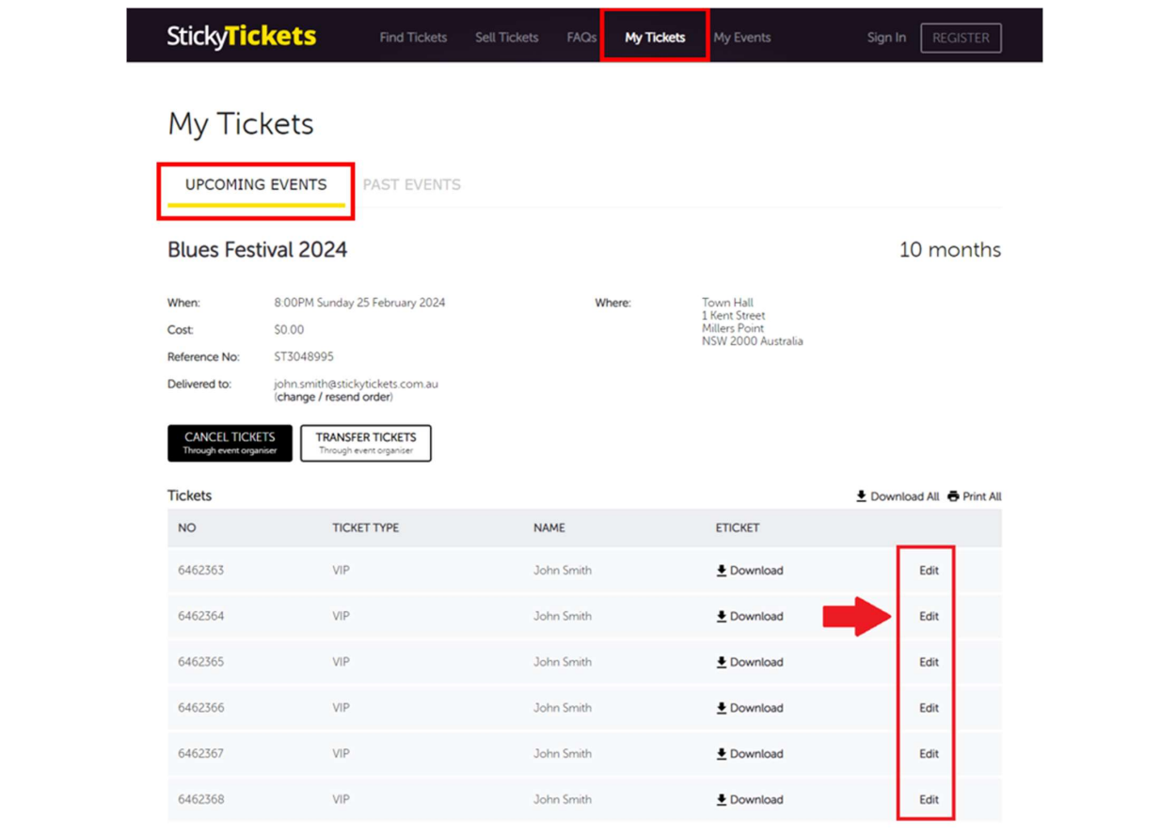Edit ticket 6462366

click(929, 708)
